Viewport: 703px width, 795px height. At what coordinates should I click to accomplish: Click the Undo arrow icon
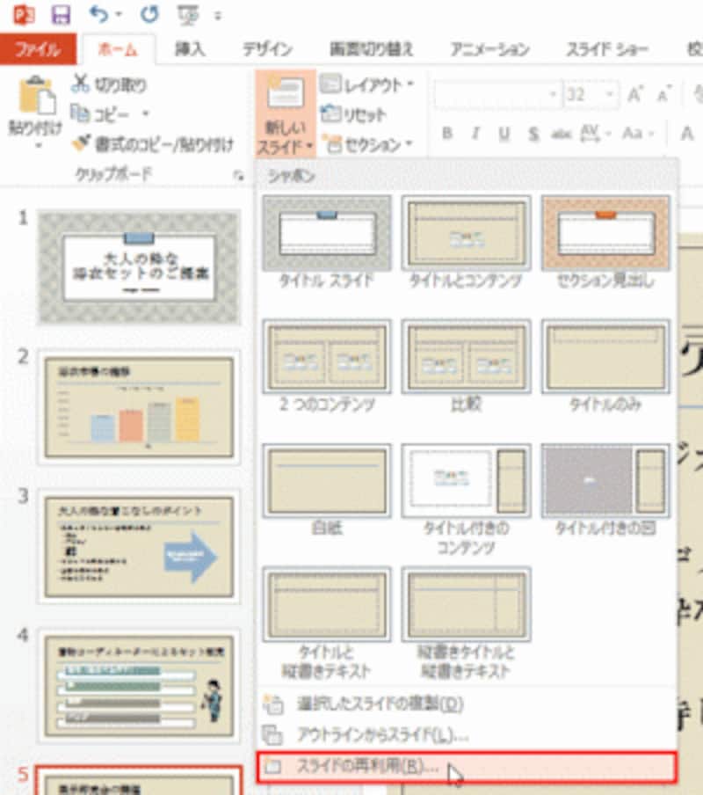click(98, 14)
